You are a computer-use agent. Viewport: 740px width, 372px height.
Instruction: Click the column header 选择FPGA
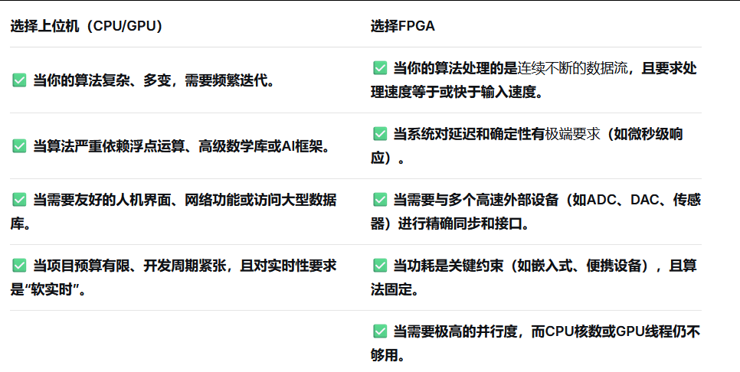pyautogui.click(x=403, y=25)
